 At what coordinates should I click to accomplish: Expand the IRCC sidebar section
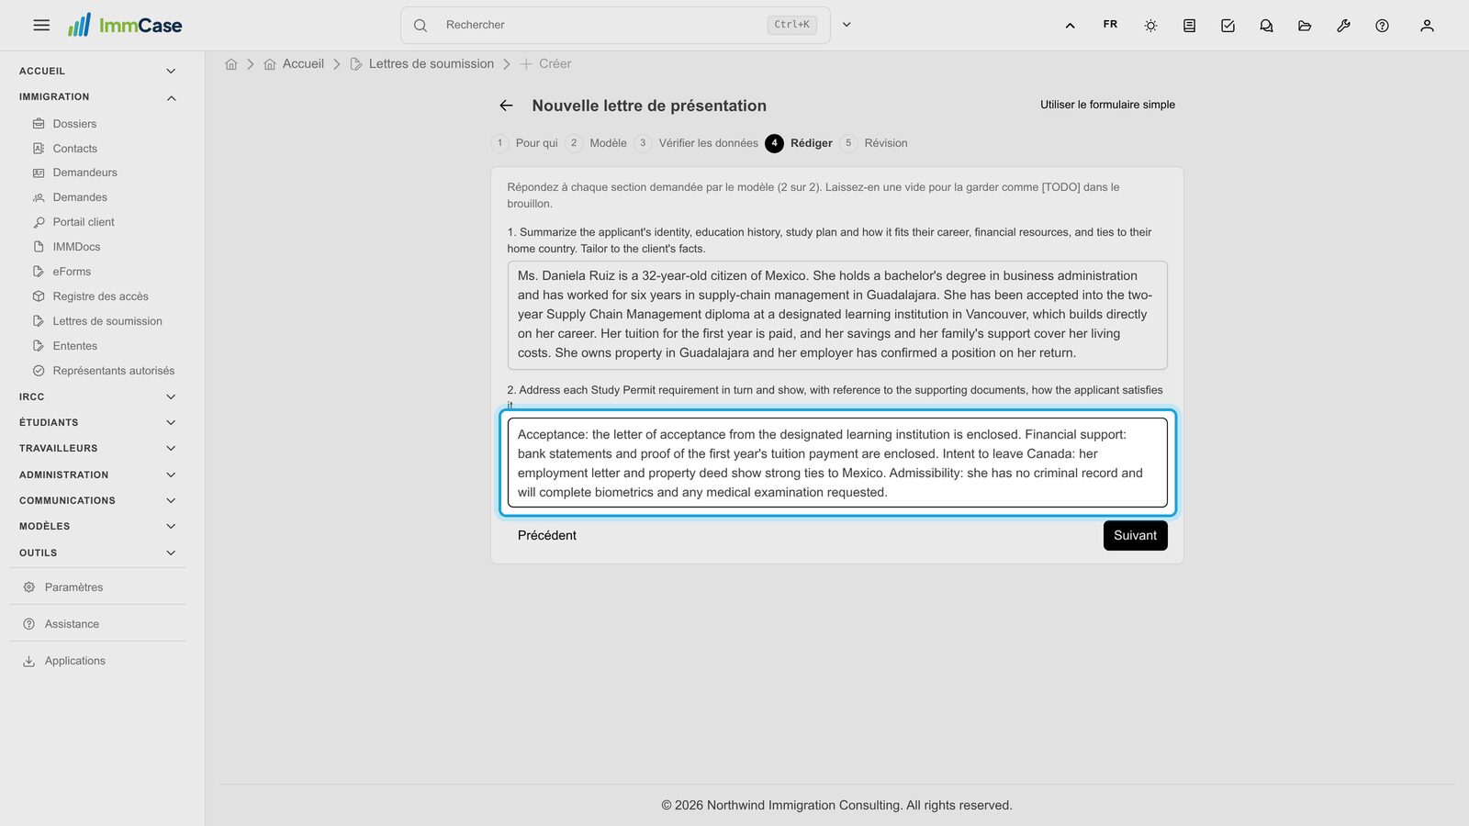pos(98,396)
